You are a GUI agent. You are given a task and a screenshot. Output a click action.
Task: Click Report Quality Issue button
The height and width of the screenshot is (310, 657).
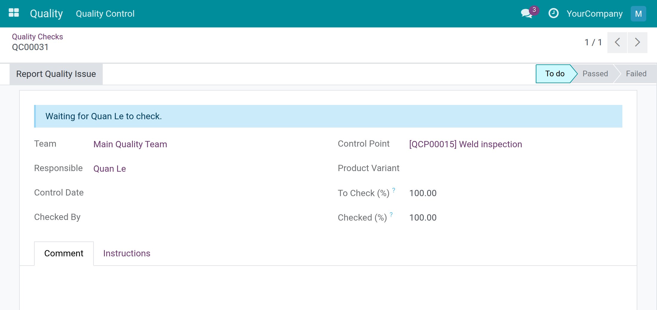[x=56, y=74]
